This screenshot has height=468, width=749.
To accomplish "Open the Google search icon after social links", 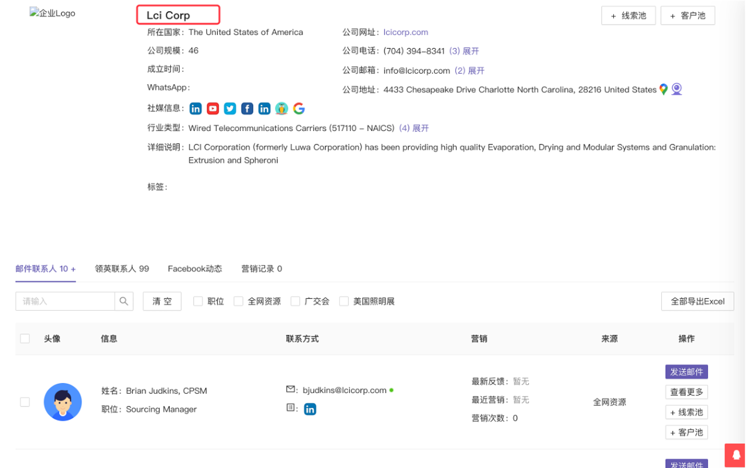I will click(299, 108).
